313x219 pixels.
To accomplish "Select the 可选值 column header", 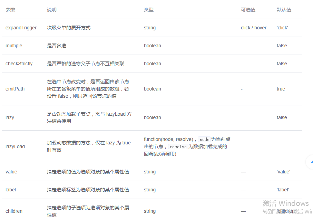I will pyautogui.click(x=248, y=10).
